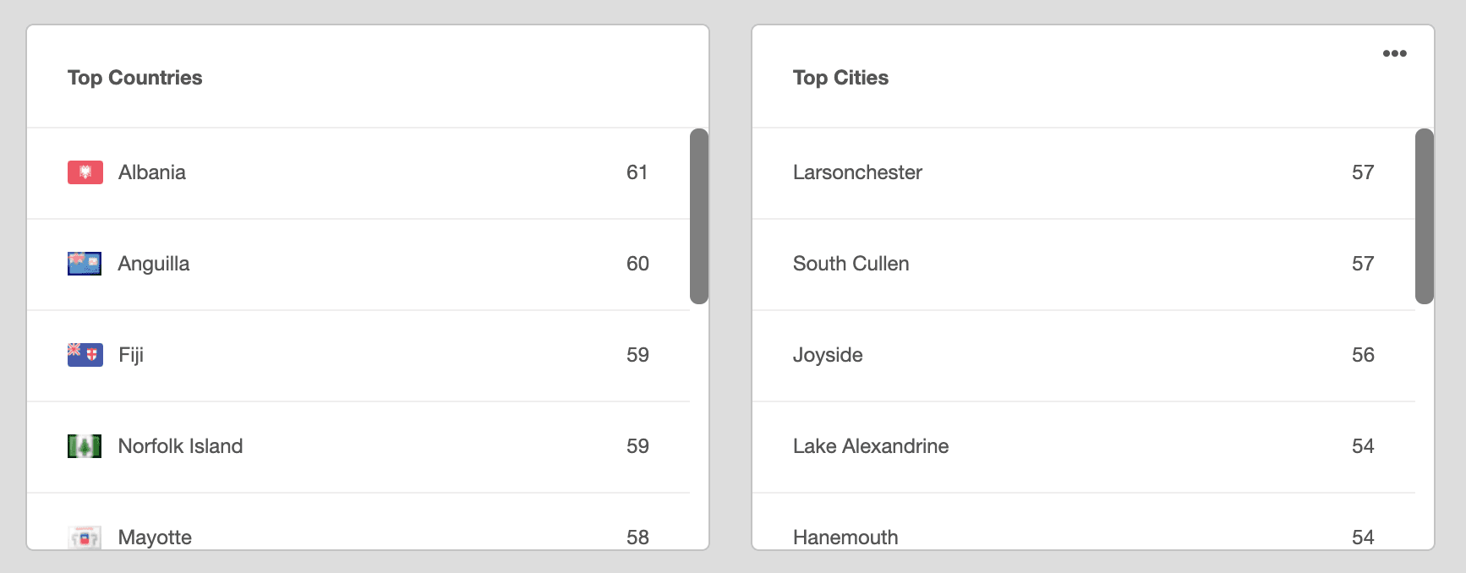Click the Albania flag icon
1466x573 pixels.
click(85, 172)
